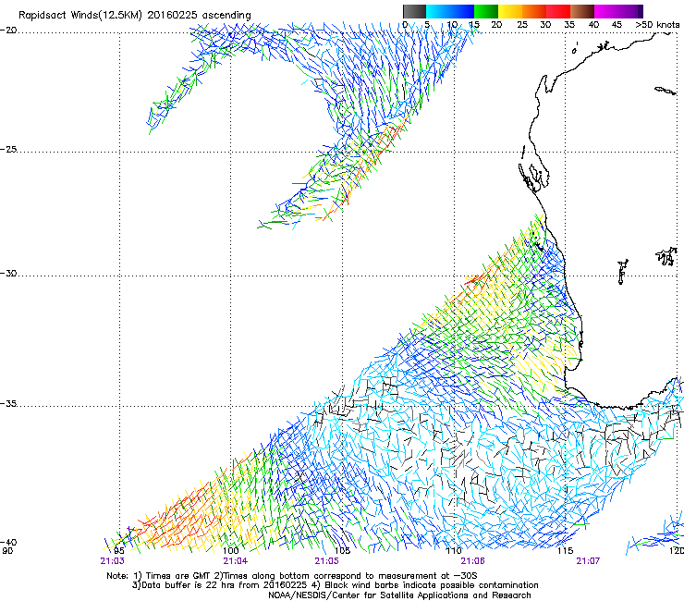Click the gray 0-5 knots legend swatch
This screenshot has width=684, height=601.
414,11
